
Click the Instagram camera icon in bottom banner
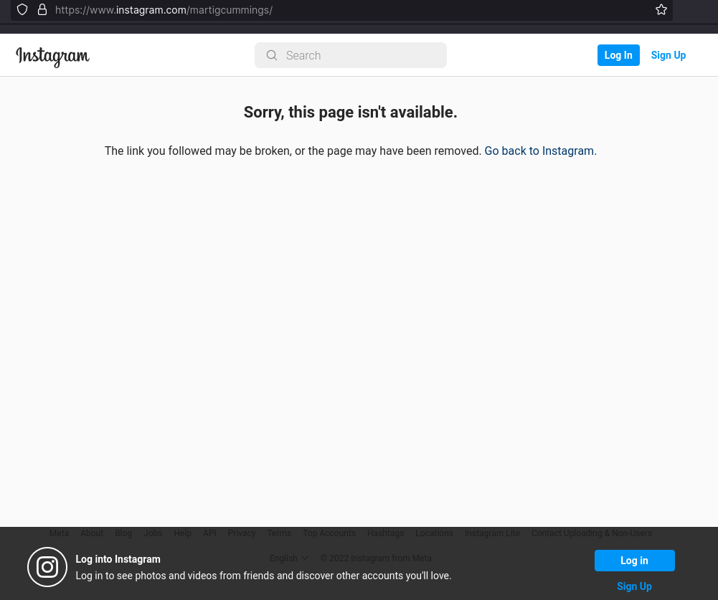[47, 567]
